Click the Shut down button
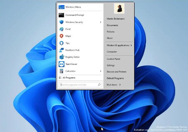This screenshot has width=188, height=132. click(112, 85)
